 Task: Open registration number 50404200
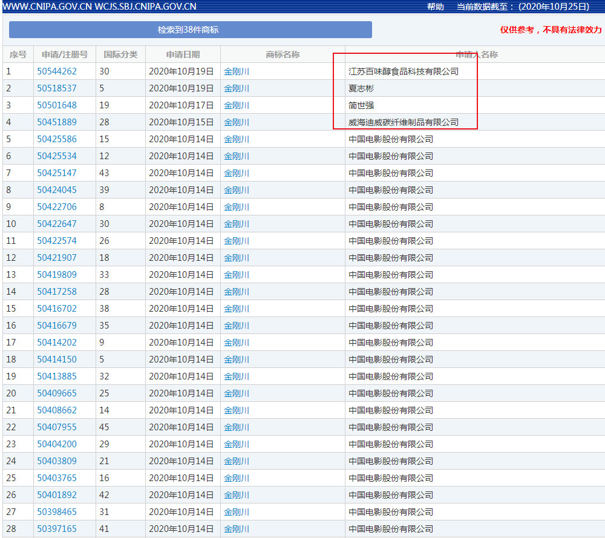(57, 444)
